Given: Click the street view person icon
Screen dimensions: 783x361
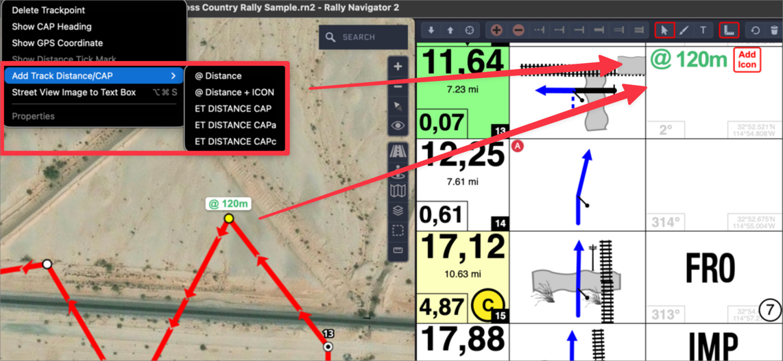Looking at the screenshot, I should (398, 171).
